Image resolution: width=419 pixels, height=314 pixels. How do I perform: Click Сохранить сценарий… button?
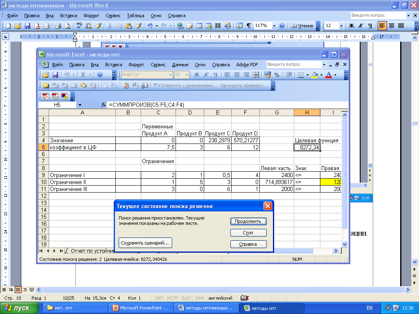(145, 243)
